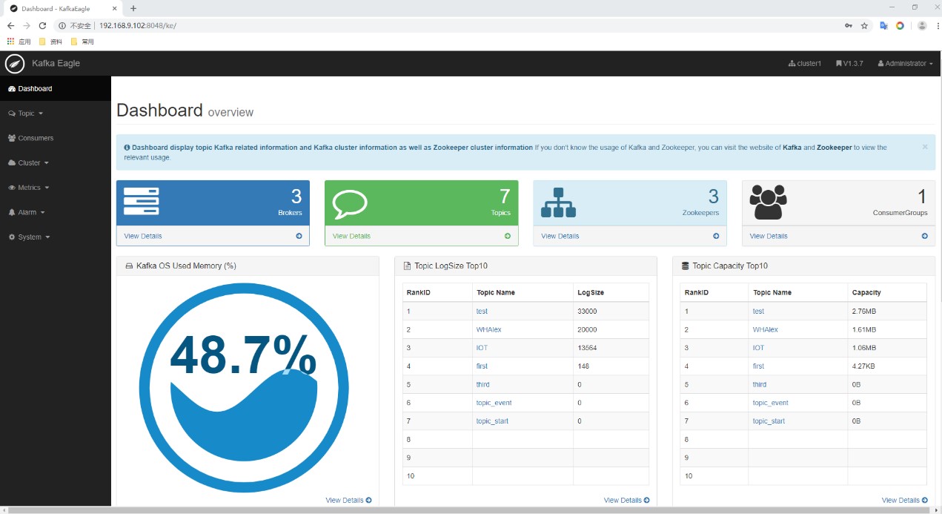
Task: Click the ConsumerGroups people icon
Action: coord(767,202)
